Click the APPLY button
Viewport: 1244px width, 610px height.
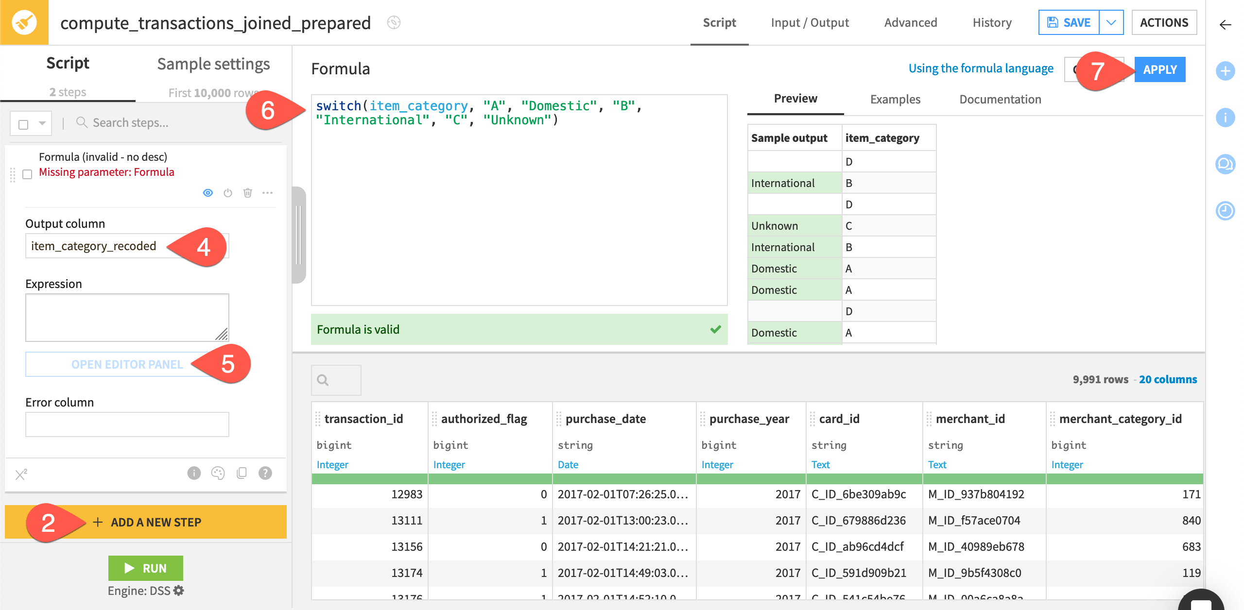tap(1160, 69)
